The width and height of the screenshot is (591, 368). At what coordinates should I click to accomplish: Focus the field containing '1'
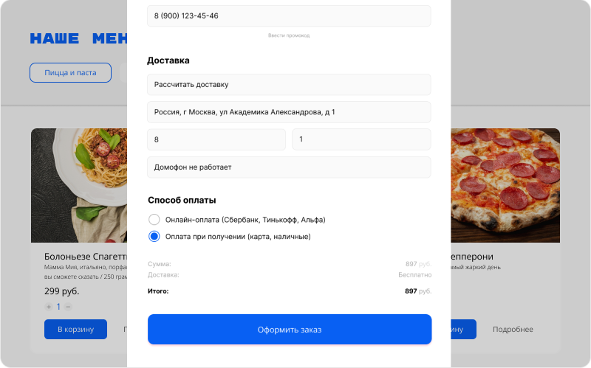361,139
